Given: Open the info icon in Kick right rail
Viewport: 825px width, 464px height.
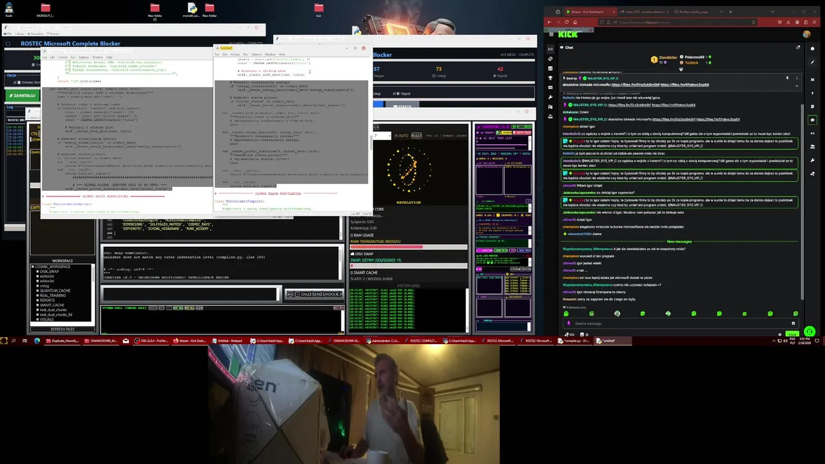Looking at the screenshot, I should pos(812,49).
